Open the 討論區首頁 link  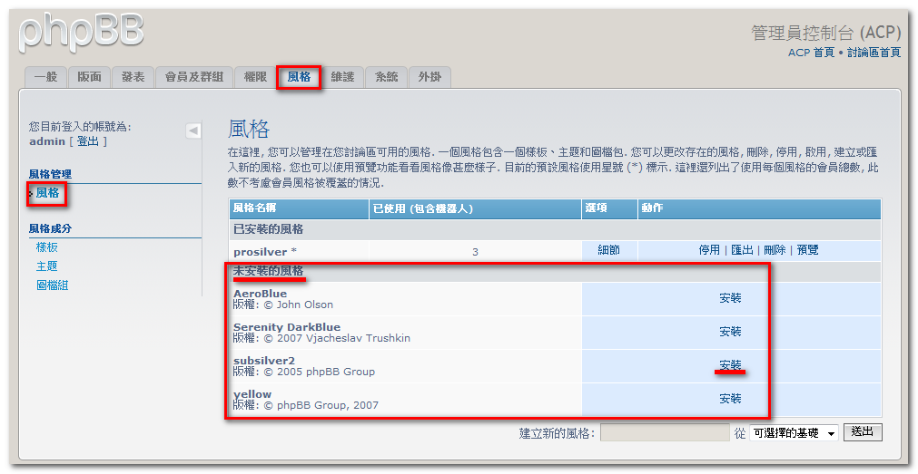coord(874,53)
